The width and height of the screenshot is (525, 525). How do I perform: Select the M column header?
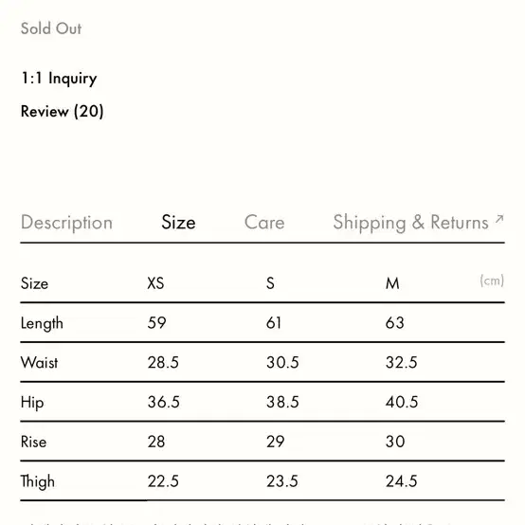coord(392,283)
